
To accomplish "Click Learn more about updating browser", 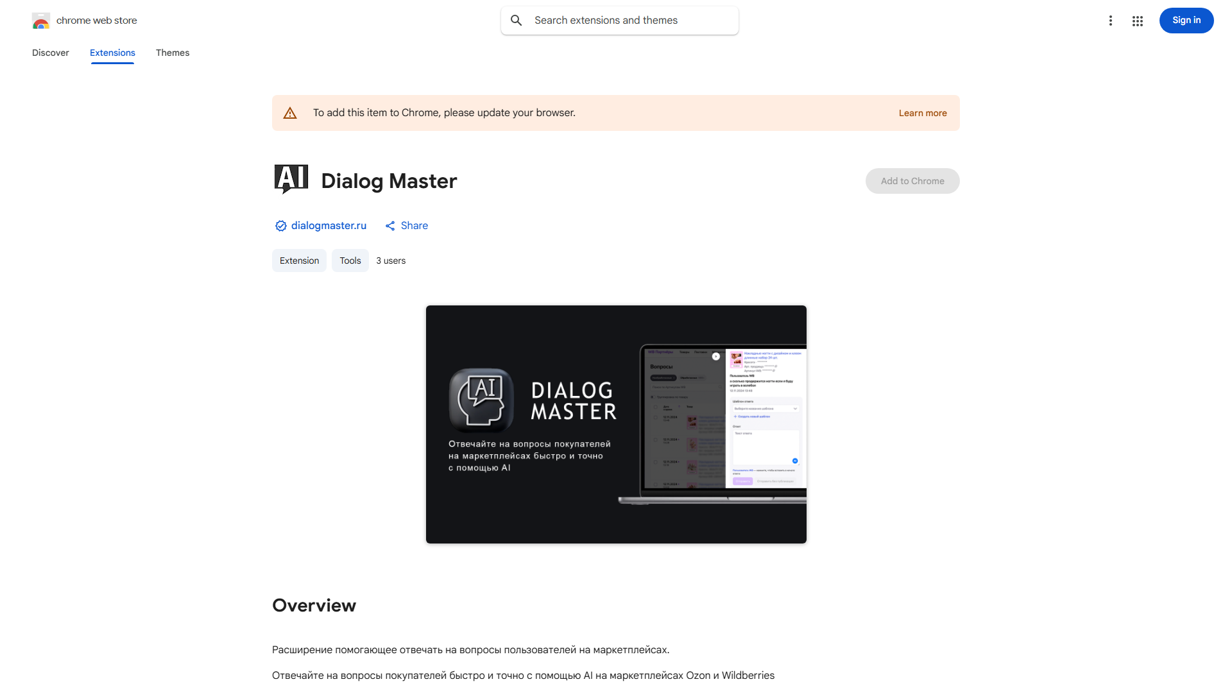I will coord(923,112).
